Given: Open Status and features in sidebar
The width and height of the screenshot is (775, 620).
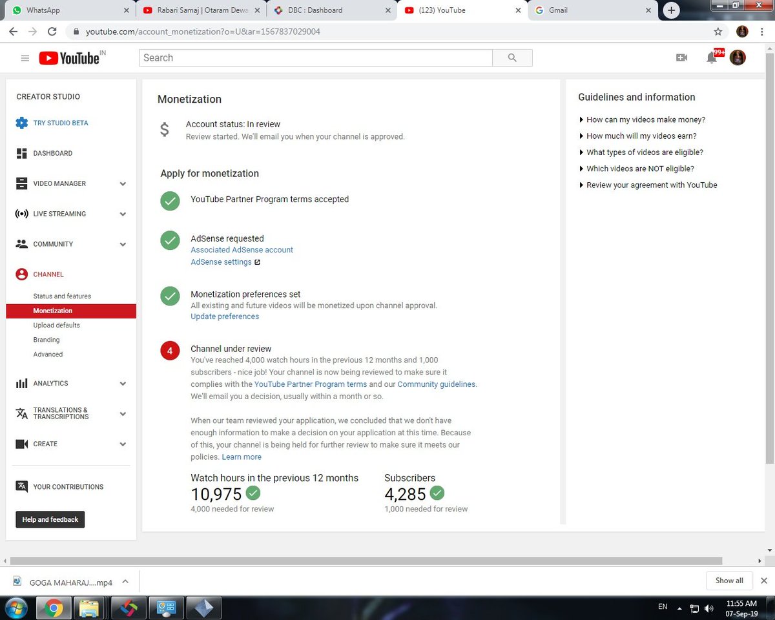Looking at the screenshot, I should pos(62,296).
